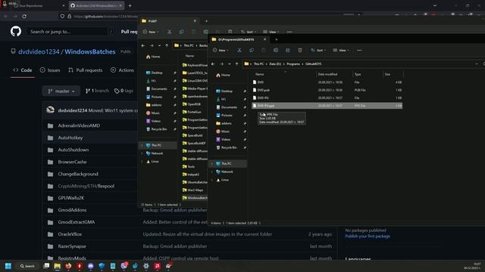Screen dimensions: 485x272
Task: Open Home in GithubKEYS navigation pane
Action: click(224, 76)
